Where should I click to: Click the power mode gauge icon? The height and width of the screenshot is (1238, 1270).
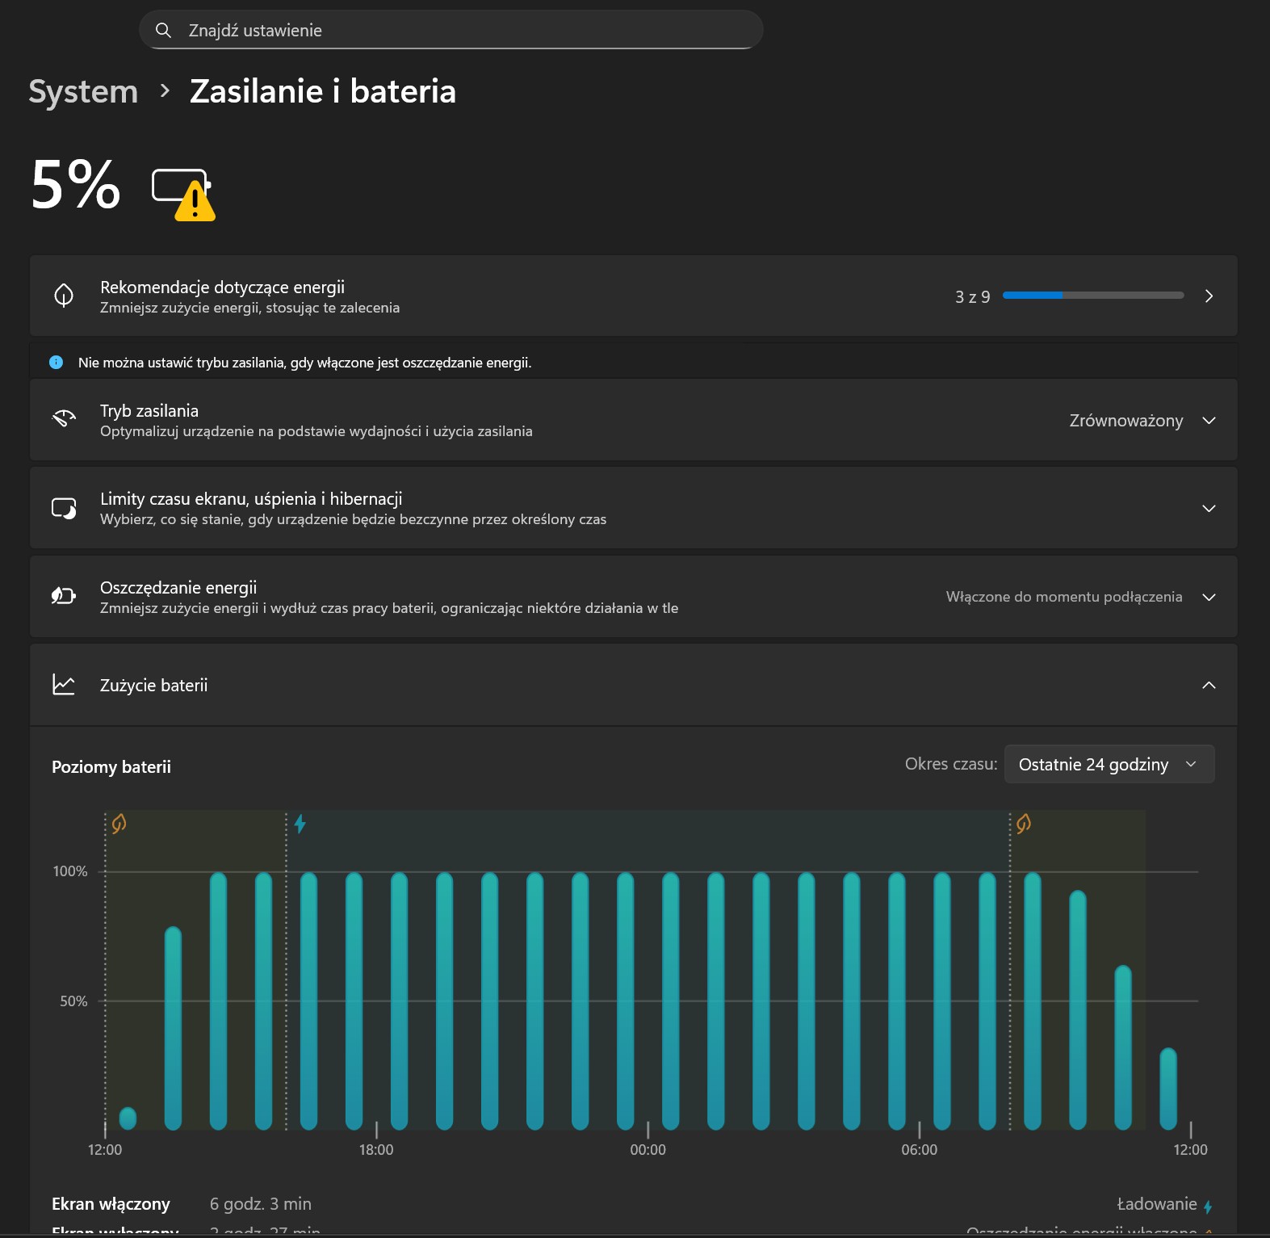pyautogui.click(x=64, y=419)
